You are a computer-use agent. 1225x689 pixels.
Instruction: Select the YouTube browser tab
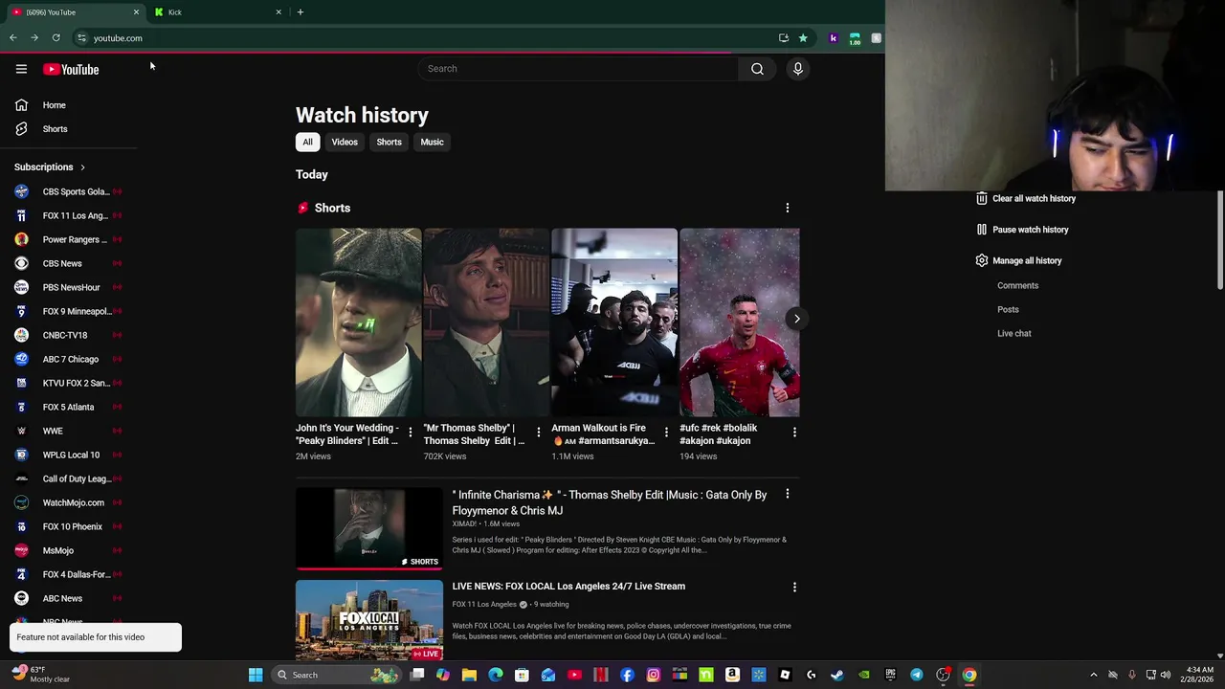pos(75,12)
